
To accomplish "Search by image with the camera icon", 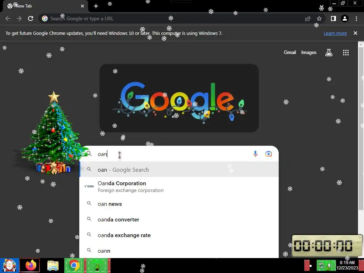I will point(268,154).
